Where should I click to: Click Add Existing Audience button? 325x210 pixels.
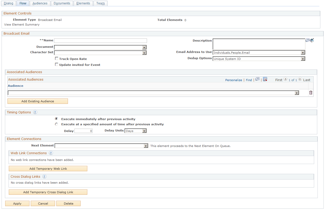(38, 101)
